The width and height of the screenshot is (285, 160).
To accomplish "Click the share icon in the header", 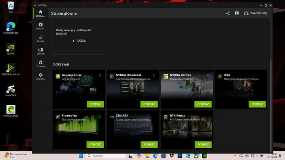I will point(228,13).
